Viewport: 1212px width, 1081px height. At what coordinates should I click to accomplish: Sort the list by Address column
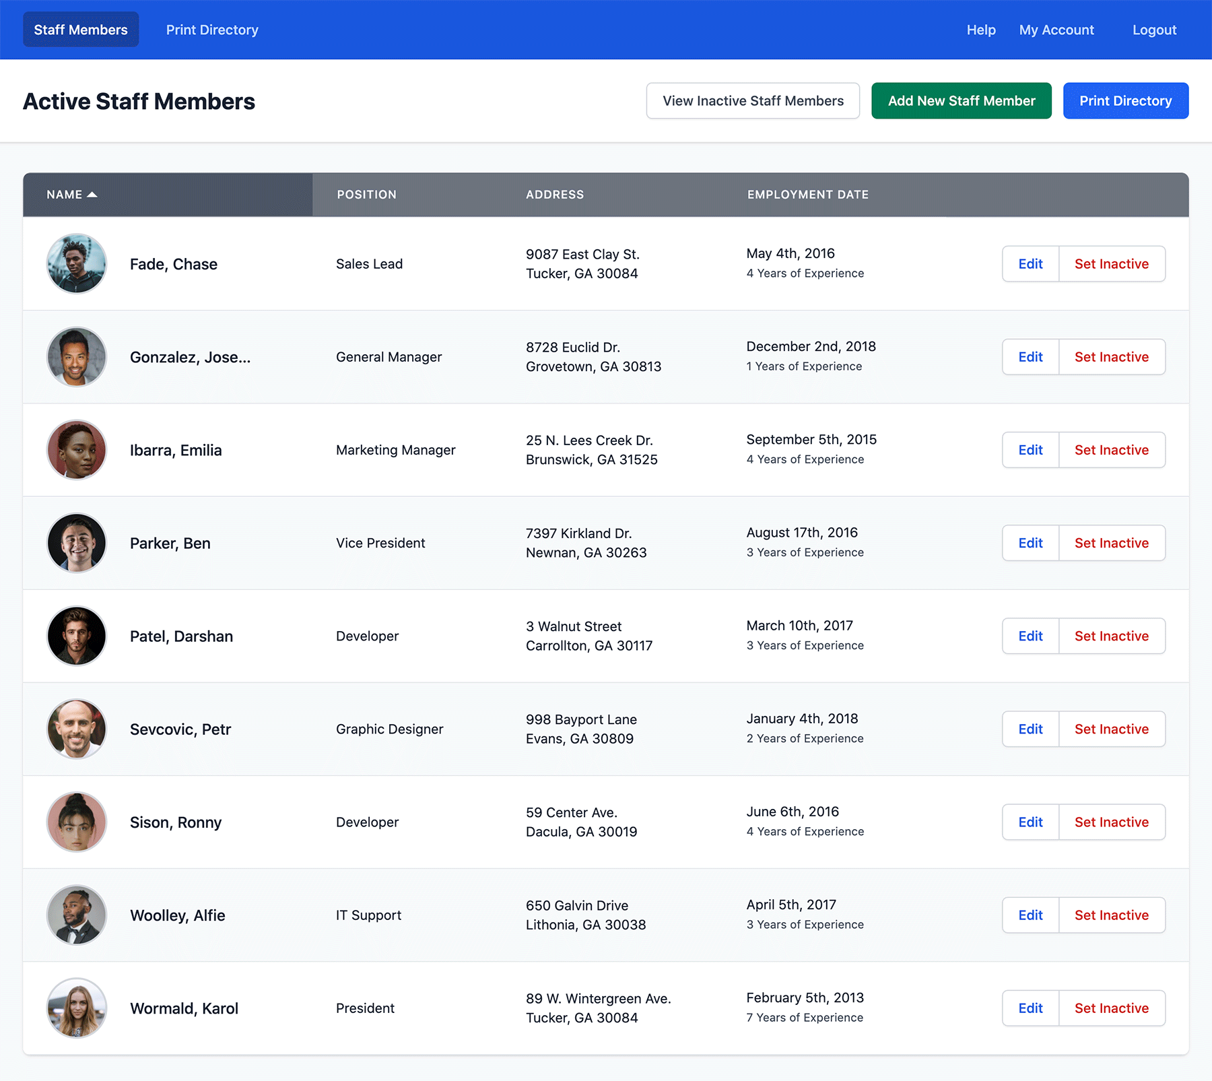click(x=554, y=195)
